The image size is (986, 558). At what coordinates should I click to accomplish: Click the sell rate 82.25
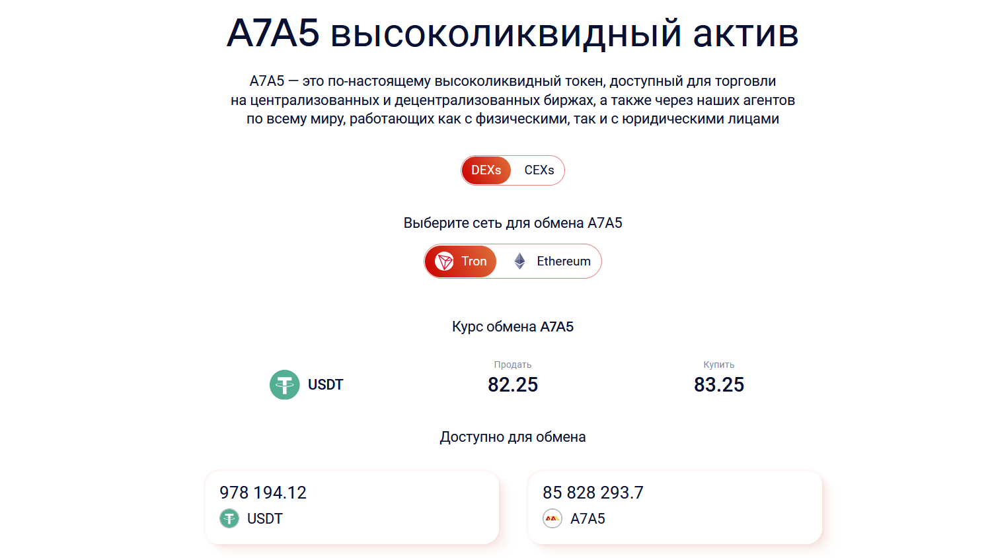[513, 384]
